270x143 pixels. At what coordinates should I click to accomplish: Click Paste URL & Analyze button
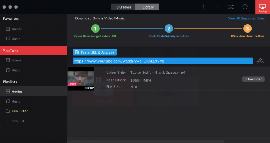tap(95, 52)
